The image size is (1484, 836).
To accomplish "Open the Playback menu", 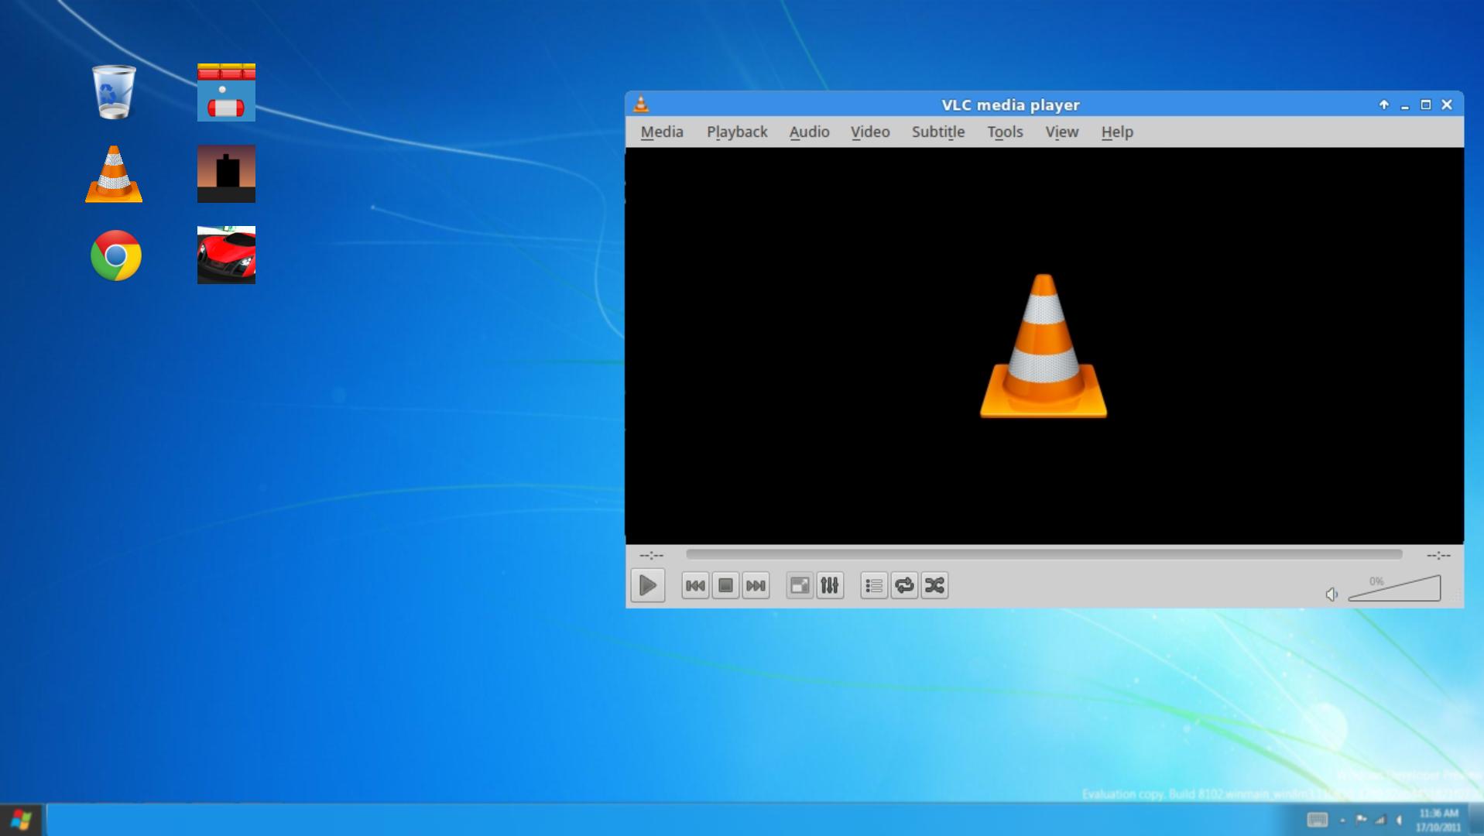I will [x=737, y=132].
